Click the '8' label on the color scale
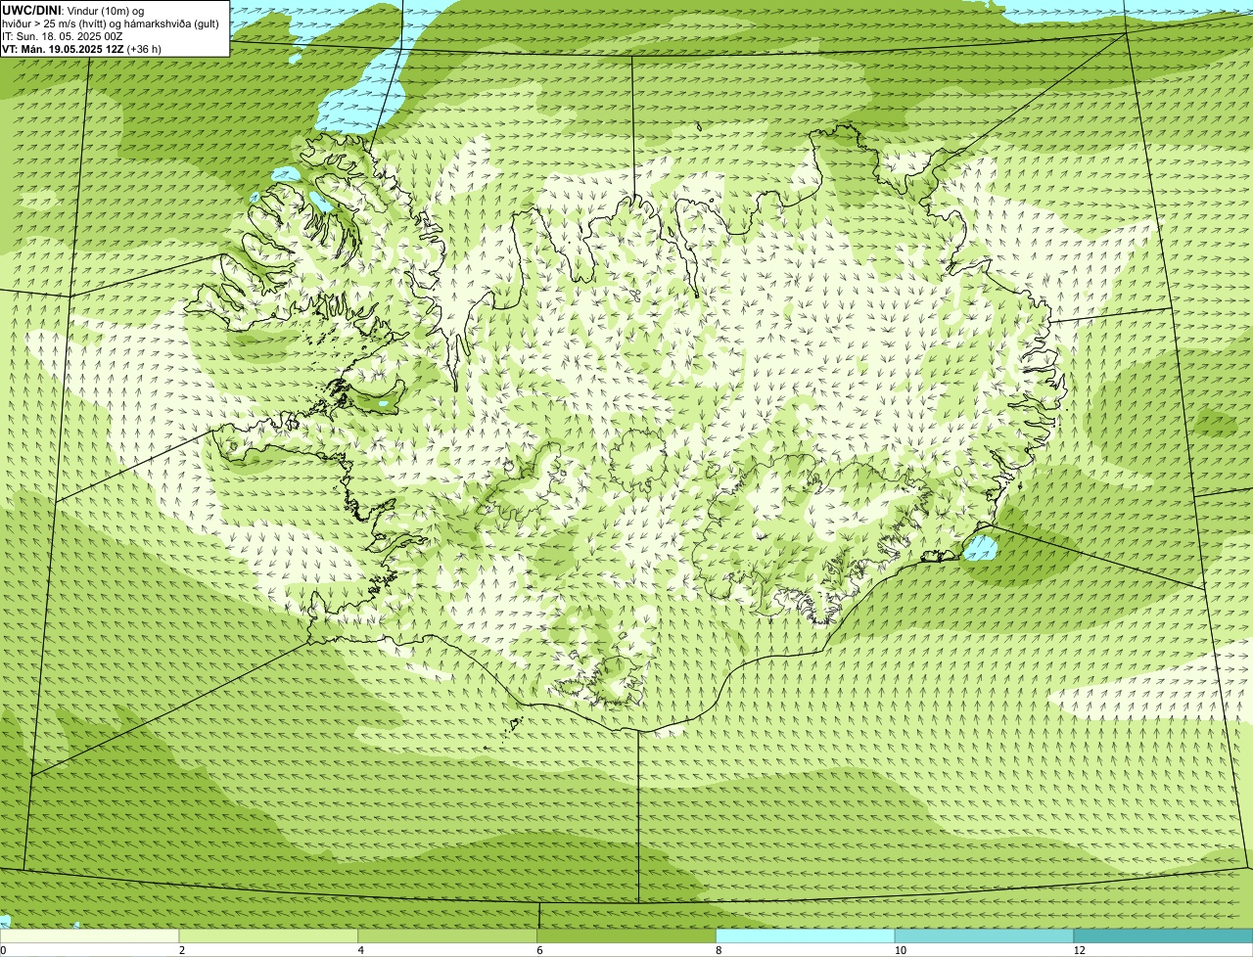Viewport: 1253px width, 957px height. pos(719,950)
